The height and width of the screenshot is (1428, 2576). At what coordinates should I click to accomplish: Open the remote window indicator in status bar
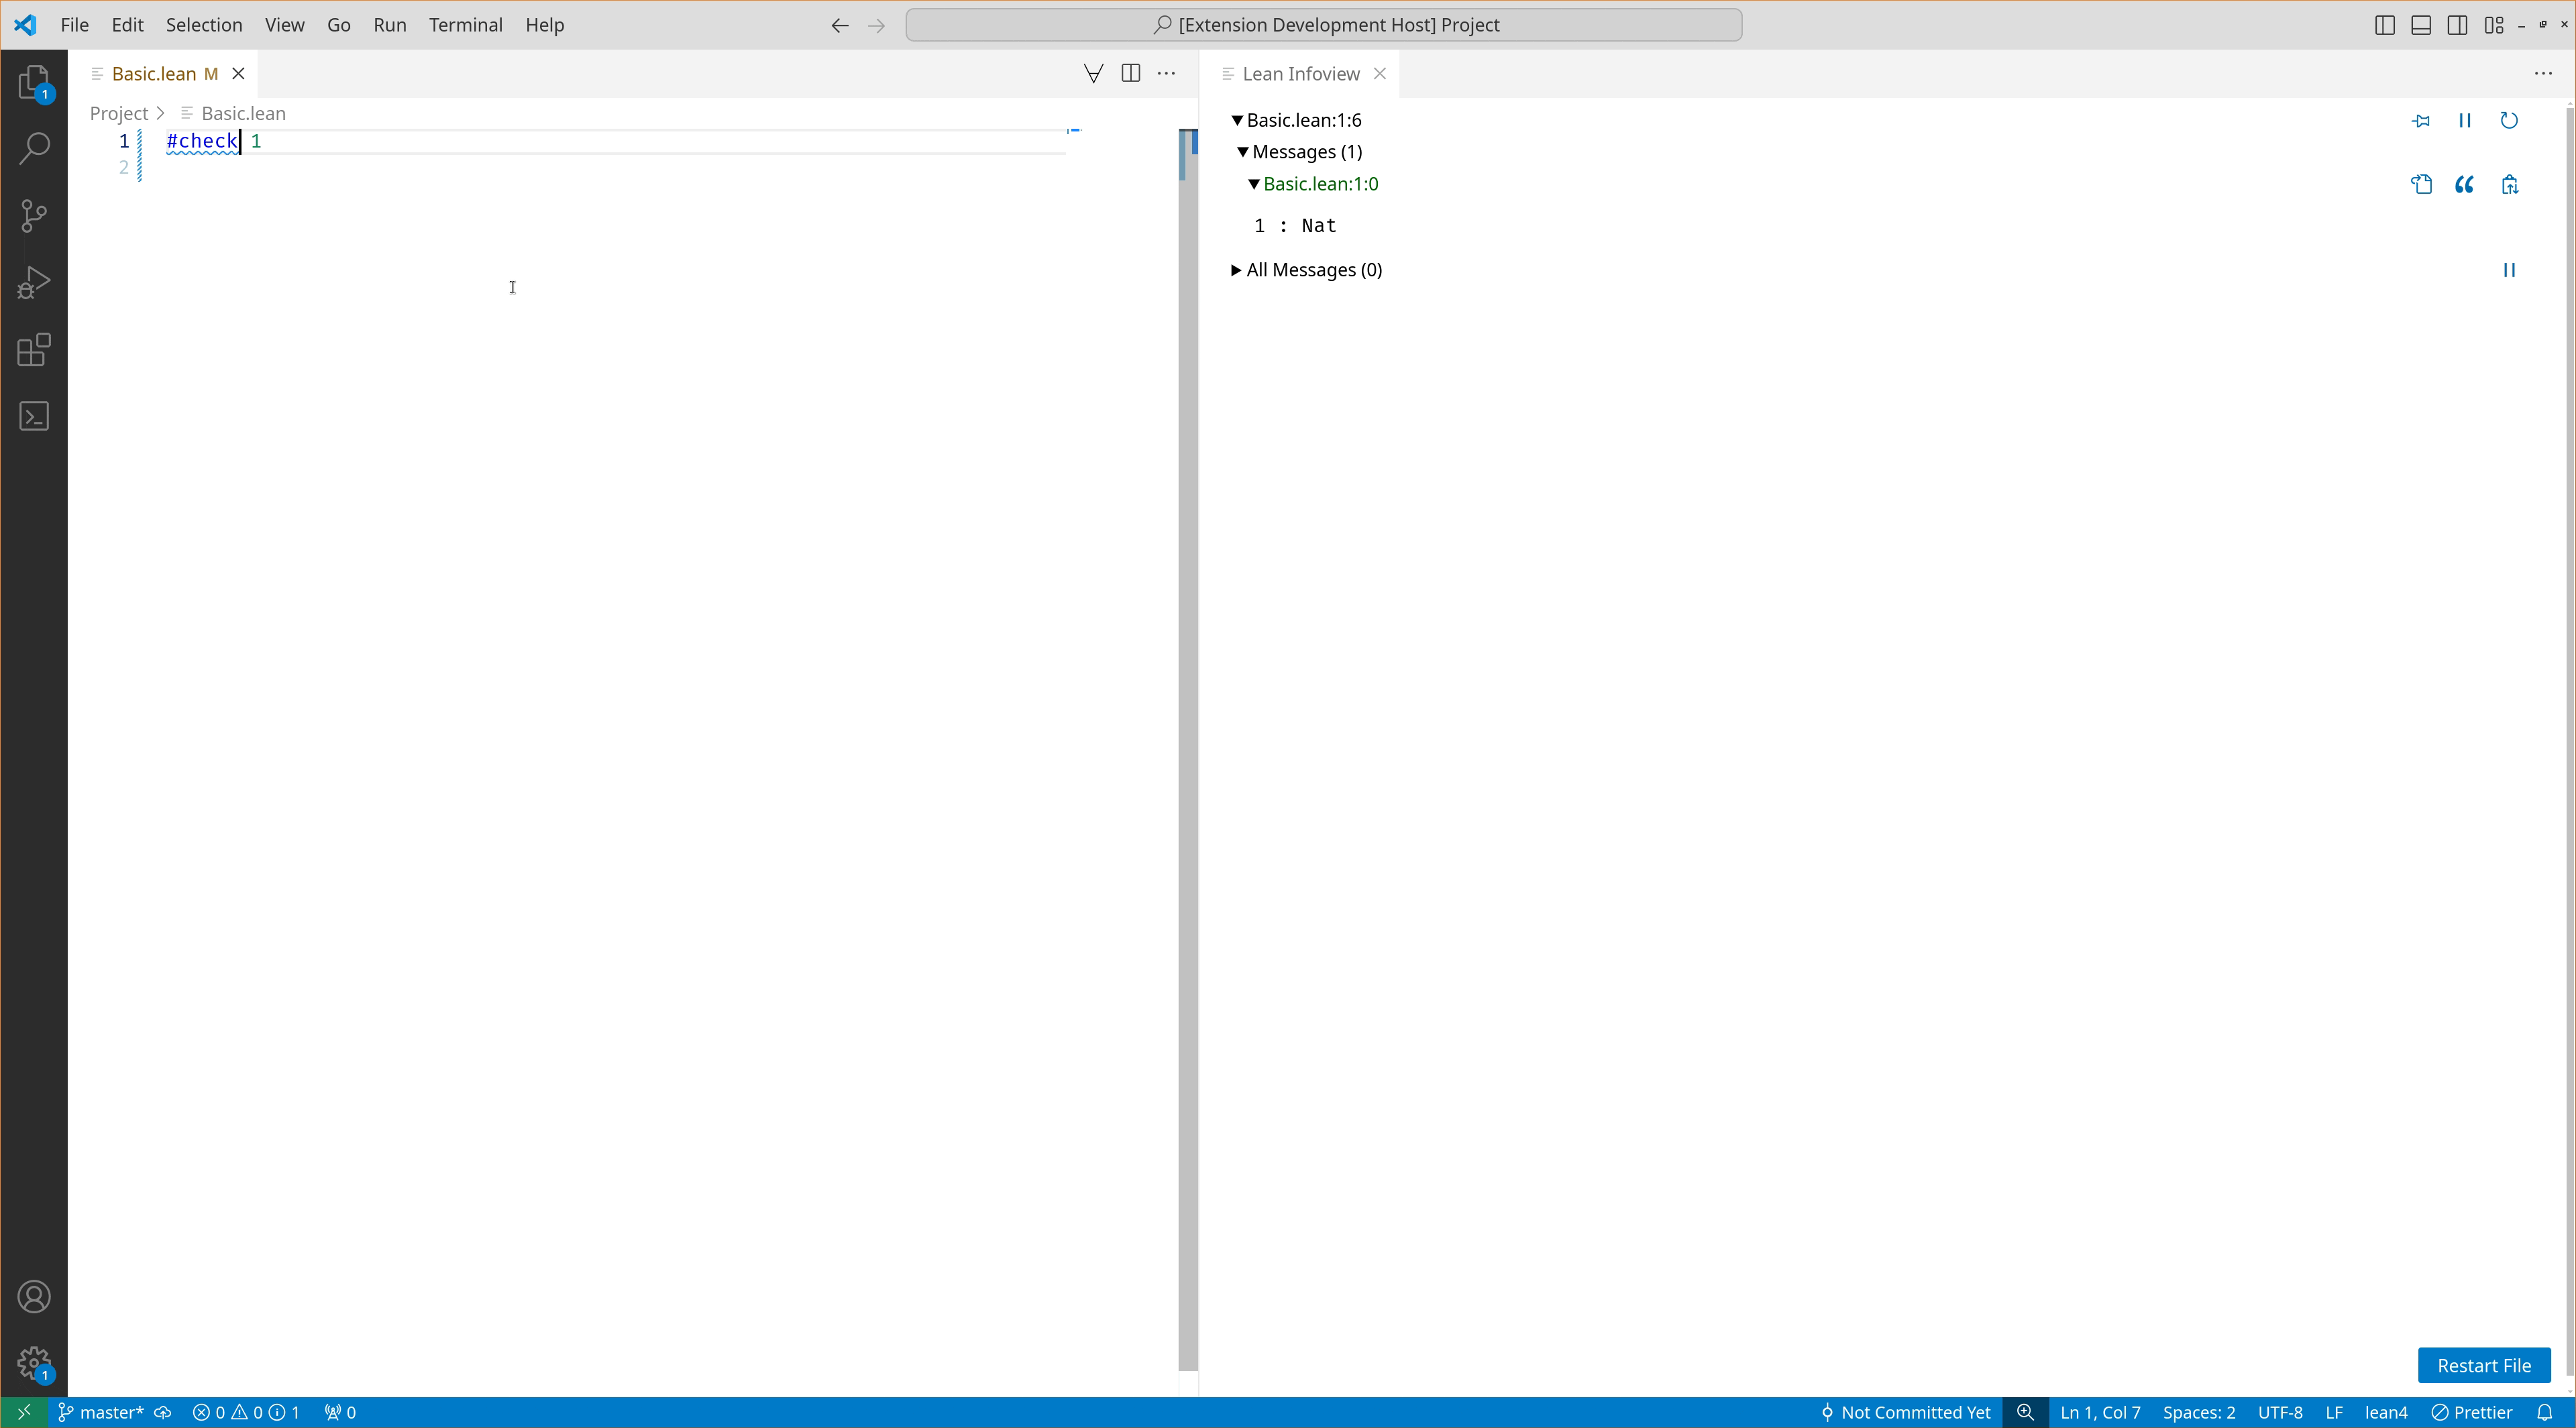[24, 1412]
